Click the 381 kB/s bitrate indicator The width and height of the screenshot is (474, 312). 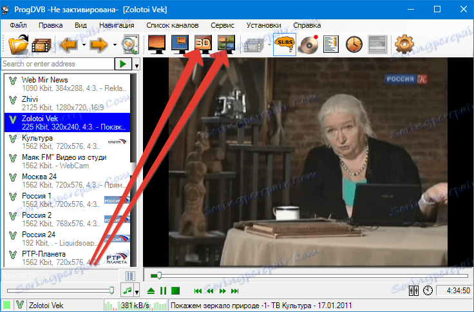[135, 306]
